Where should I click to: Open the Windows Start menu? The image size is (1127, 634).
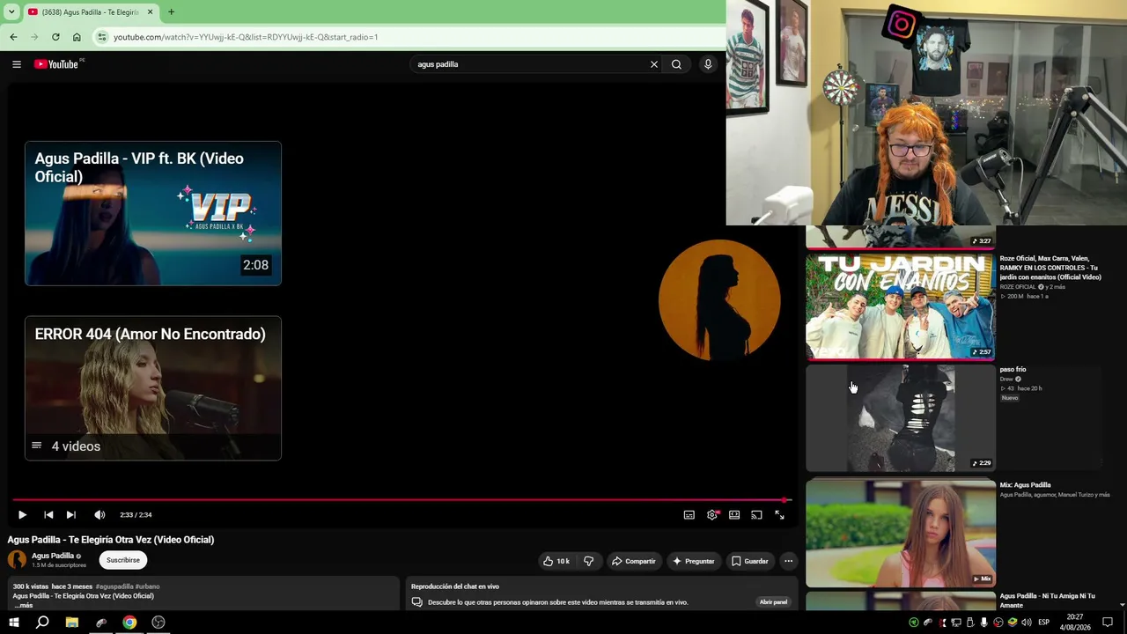14,623
